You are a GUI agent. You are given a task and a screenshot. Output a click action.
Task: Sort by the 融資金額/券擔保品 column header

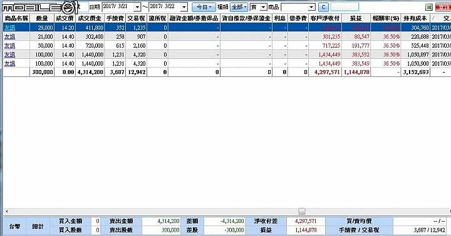coord(194,18)
